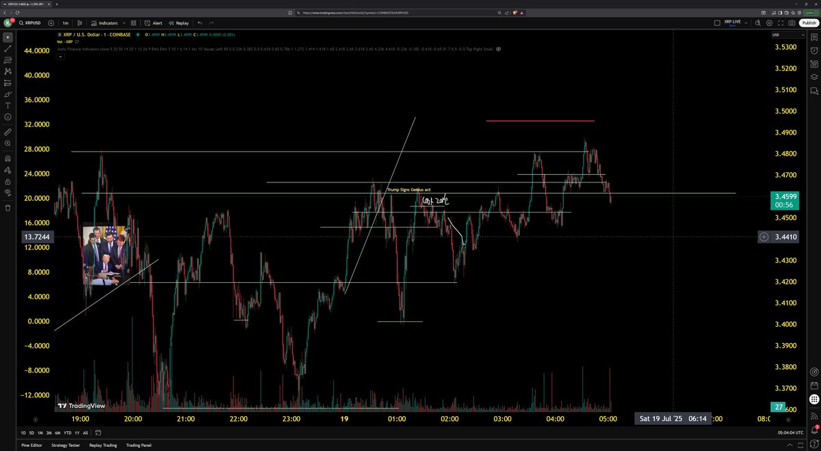Toggle lock all drawing tools
The height and width of the screenshot is (451, 821).
pos(8,181)
